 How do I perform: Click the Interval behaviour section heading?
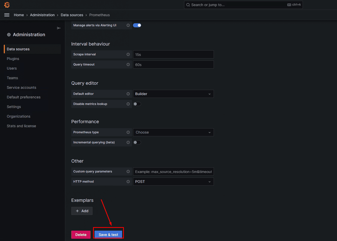[x=91, y=44]
